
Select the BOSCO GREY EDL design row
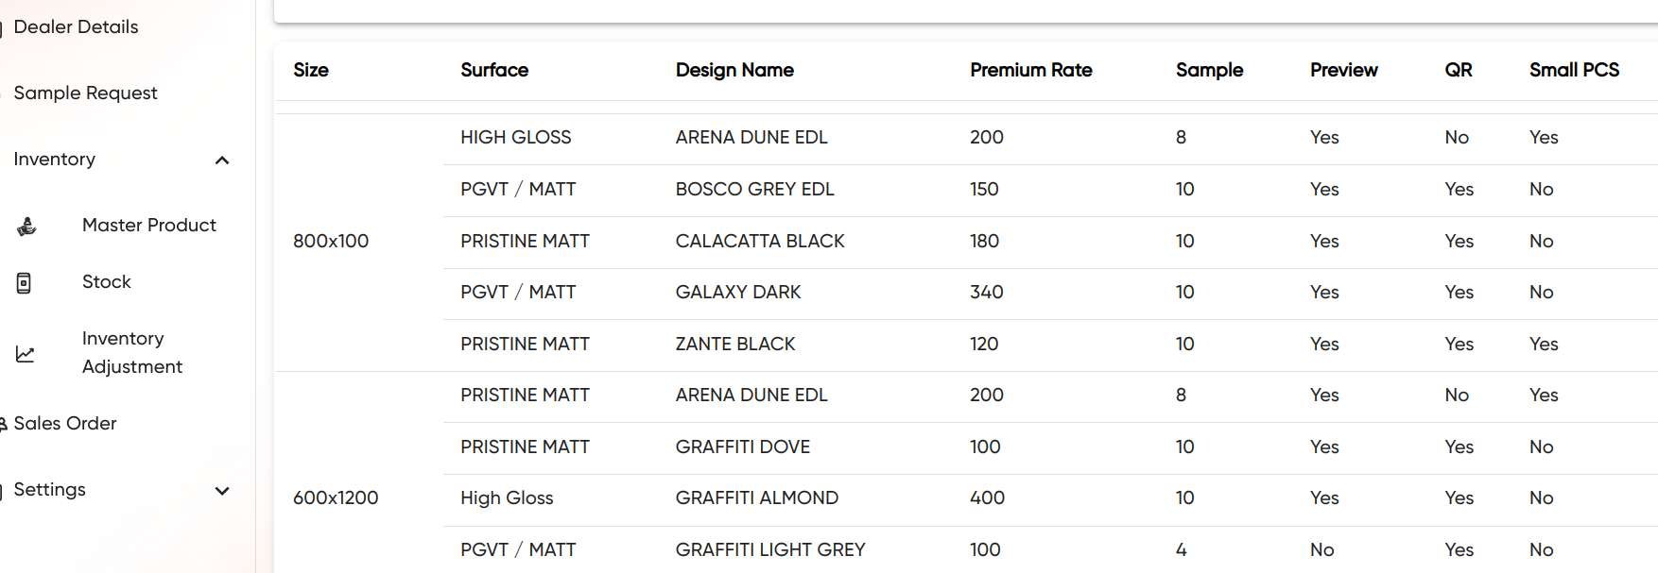pos(754,190)
